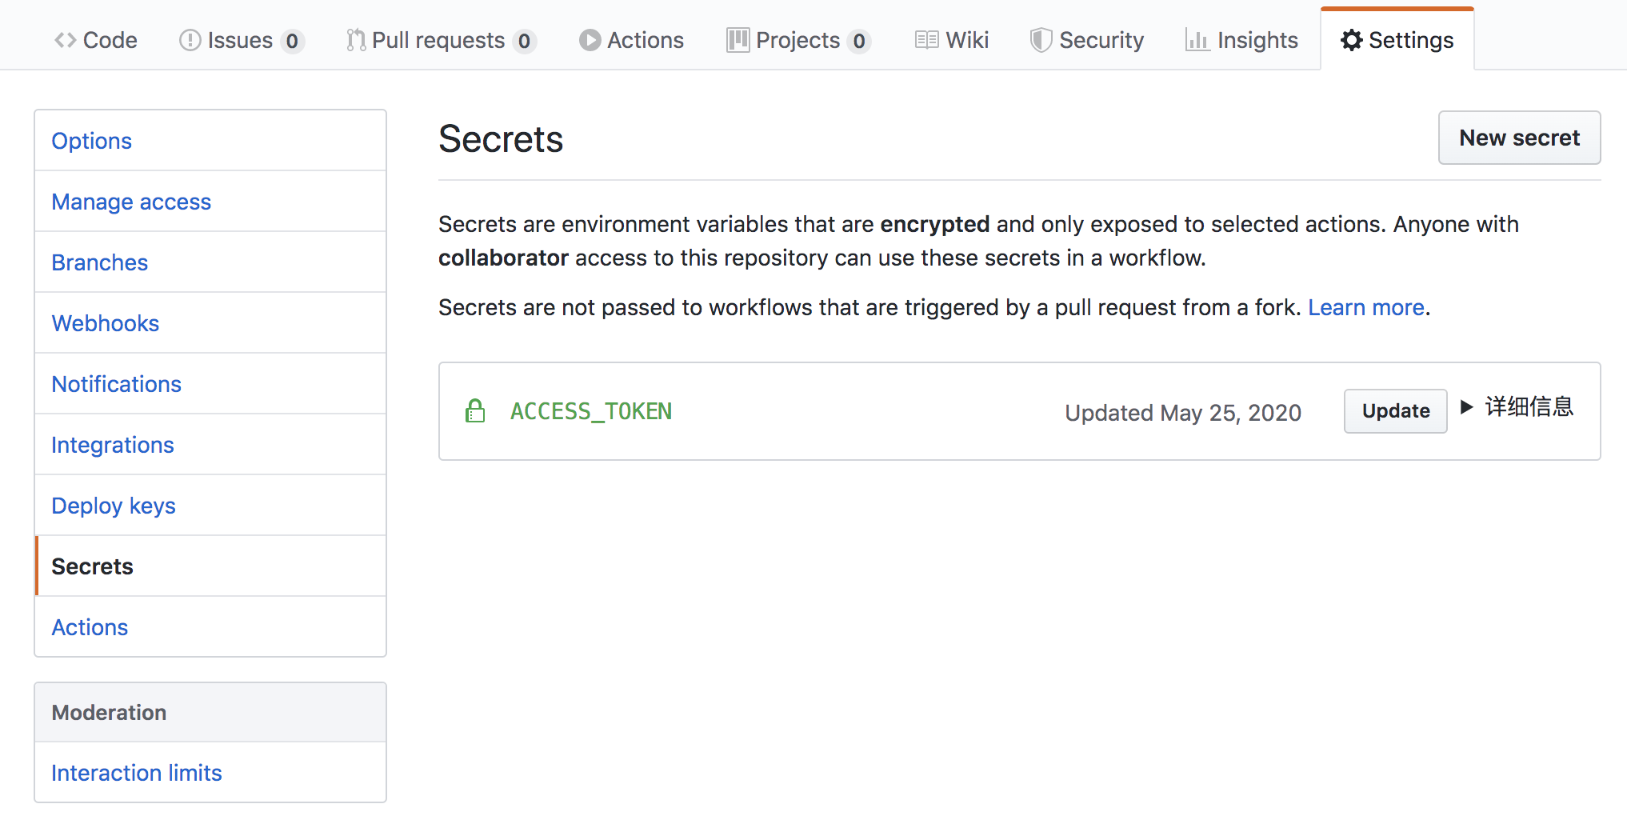Click the Wiki book icon
Viewport: 1627px width, 824px height.
pos(926,40)
